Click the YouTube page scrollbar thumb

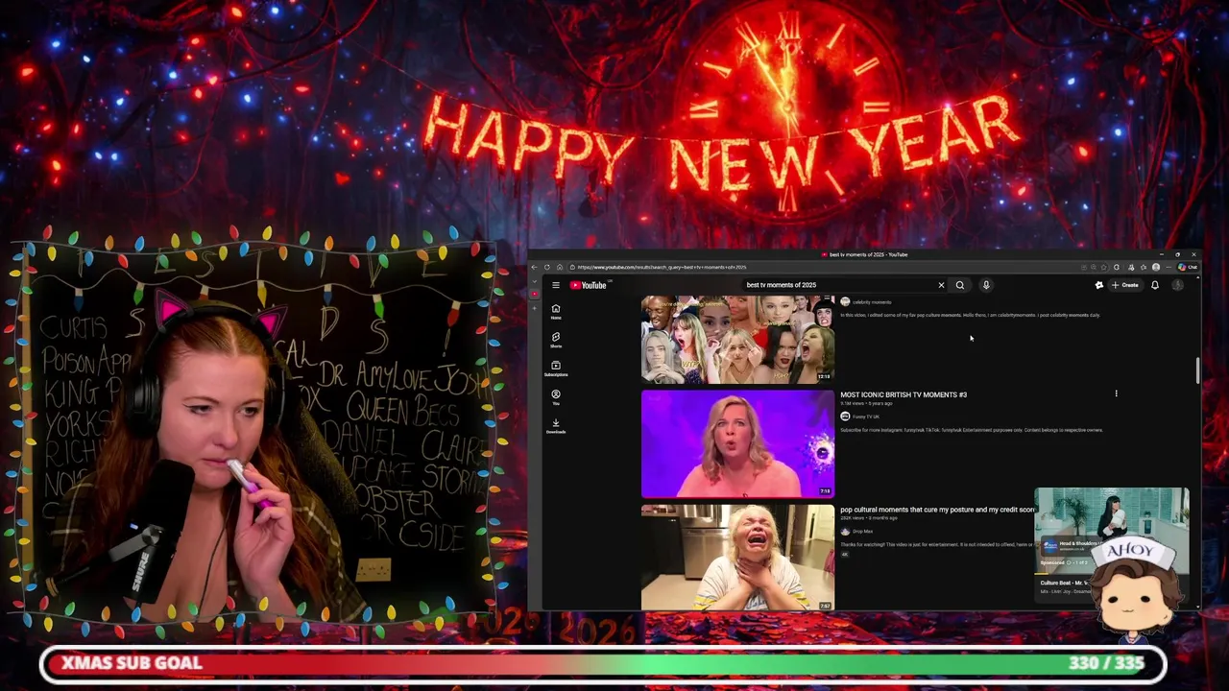point(1196,371)
